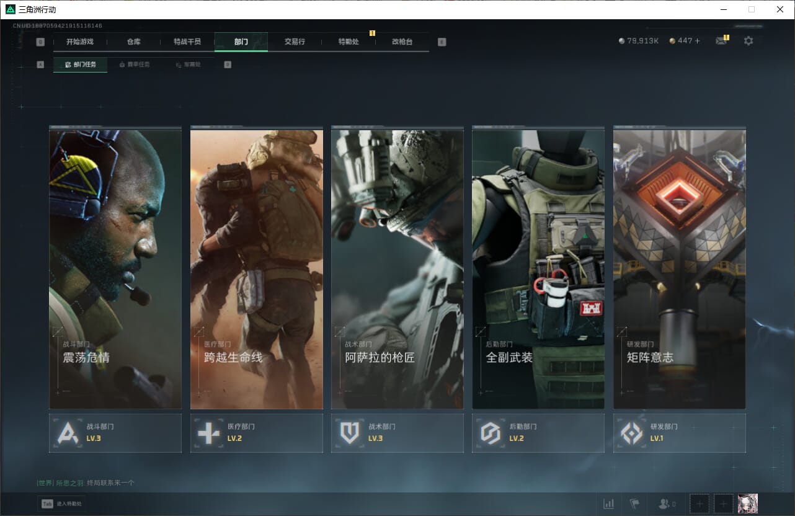795x516 pixels.
Task: Open settings via the gear icon
Action: [x=748, y=41]
